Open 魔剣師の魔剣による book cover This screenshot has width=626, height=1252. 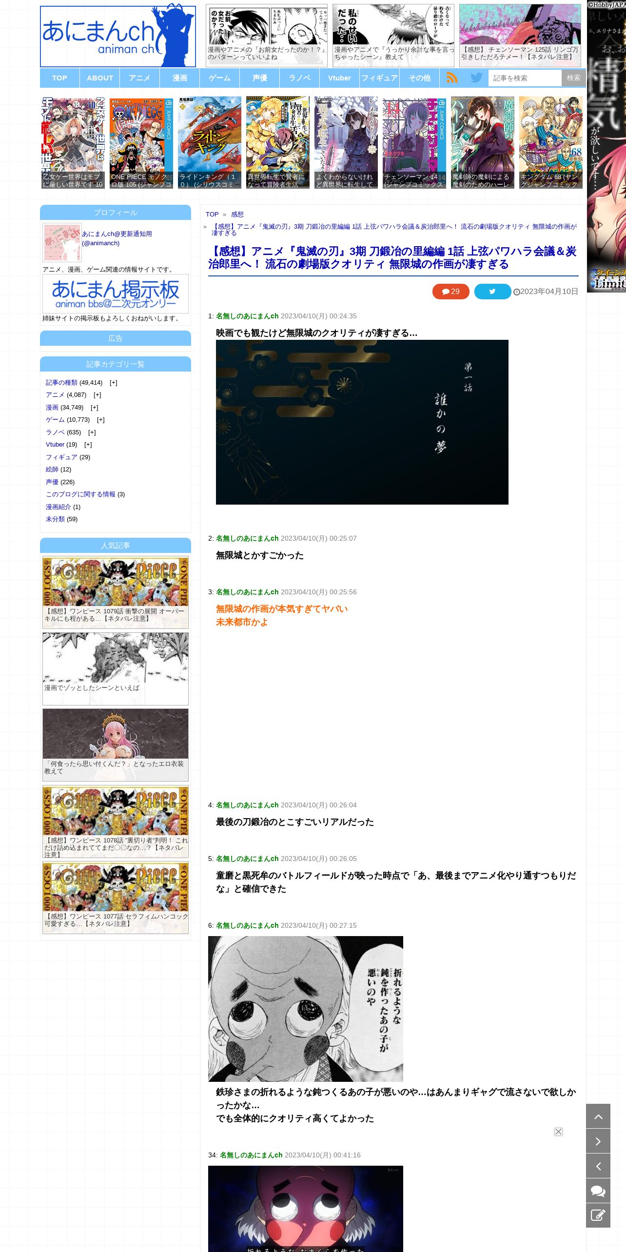483,142
